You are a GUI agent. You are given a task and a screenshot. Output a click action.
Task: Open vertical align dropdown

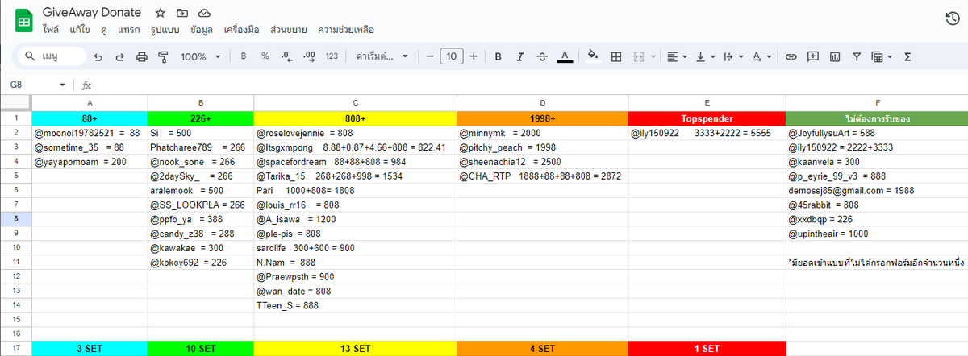(705, 56)
